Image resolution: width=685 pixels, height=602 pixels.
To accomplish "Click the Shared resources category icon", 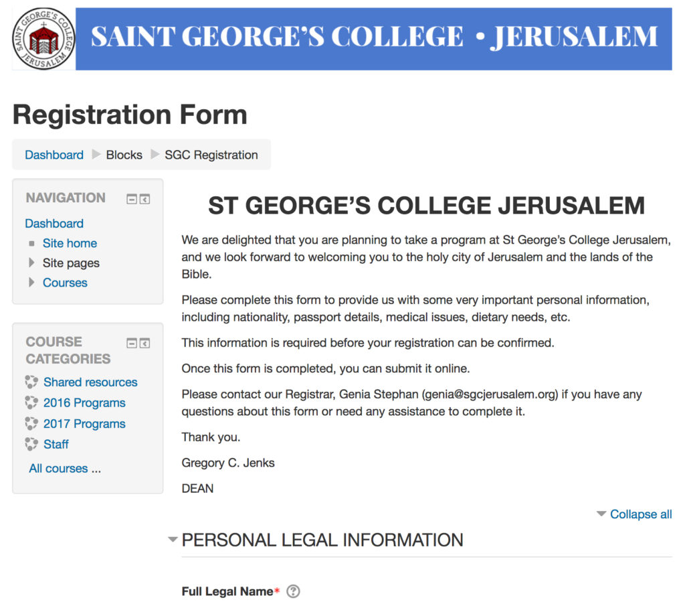I will [31, 382].
